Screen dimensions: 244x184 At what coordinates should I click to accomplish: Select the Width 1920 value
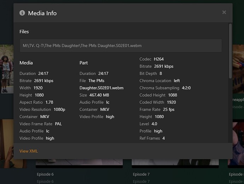point(38,88)
